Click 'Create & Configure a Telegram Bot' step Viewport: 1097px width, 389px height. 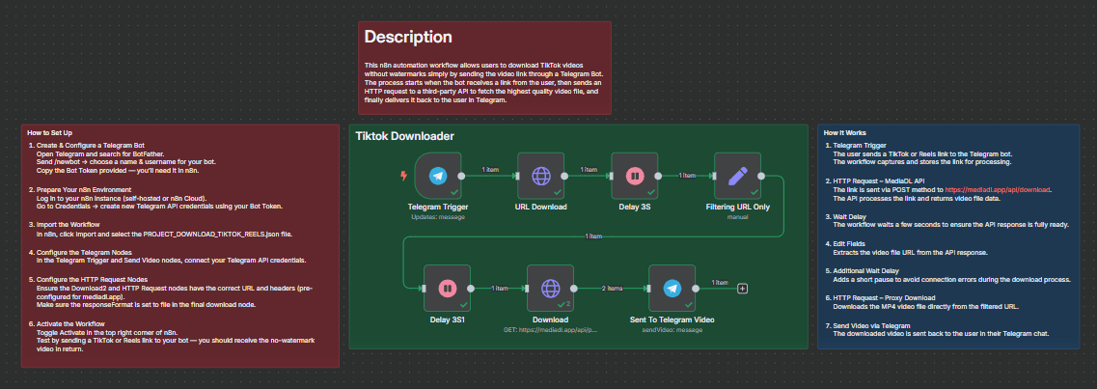pos(90,146)
